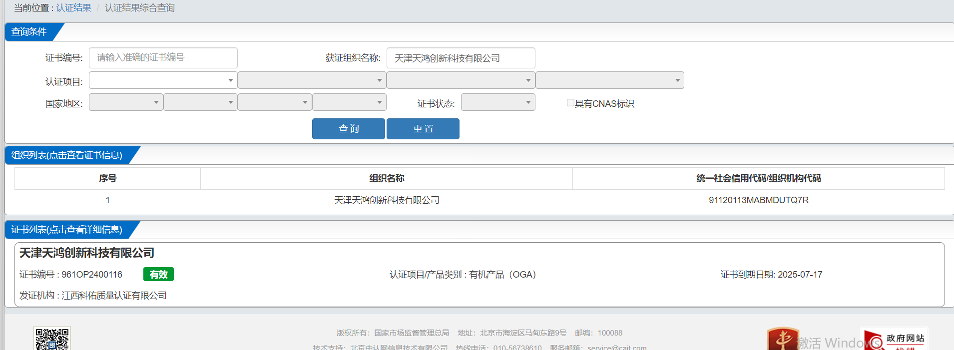Open the fourth 国家地区 dropdown

[349, 102]
